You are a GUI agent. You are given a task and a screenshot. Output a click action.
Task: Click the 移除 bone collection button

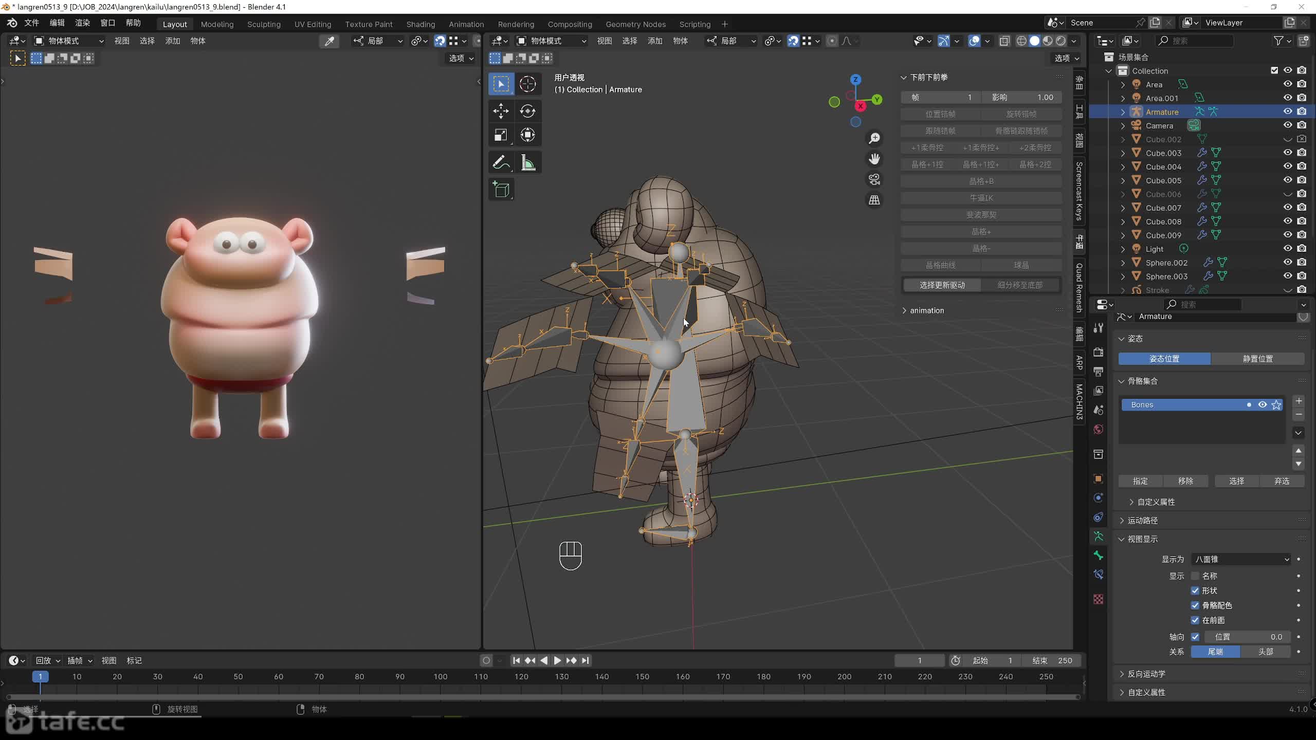point(1185,481)
